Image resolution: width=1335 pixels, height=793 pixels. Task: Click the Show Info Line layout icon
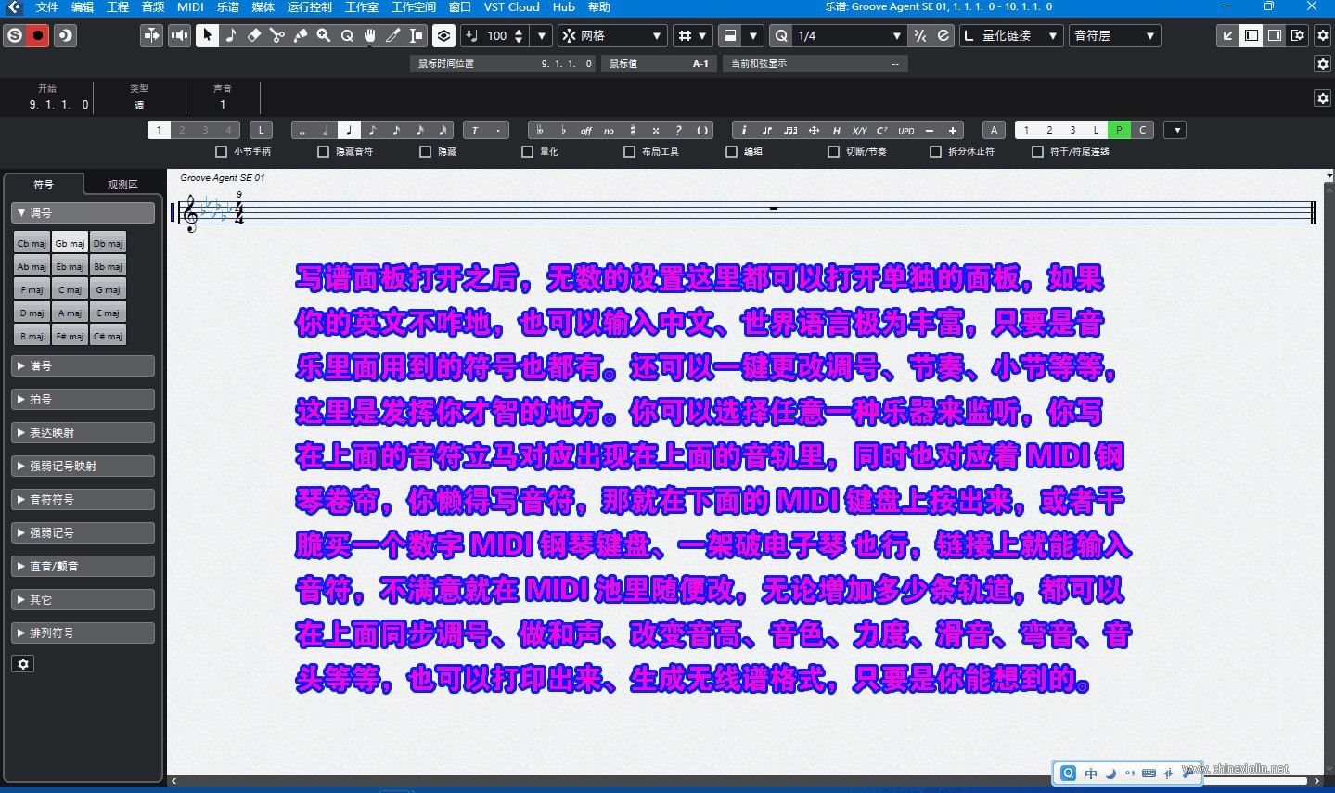click(1252, 35)
